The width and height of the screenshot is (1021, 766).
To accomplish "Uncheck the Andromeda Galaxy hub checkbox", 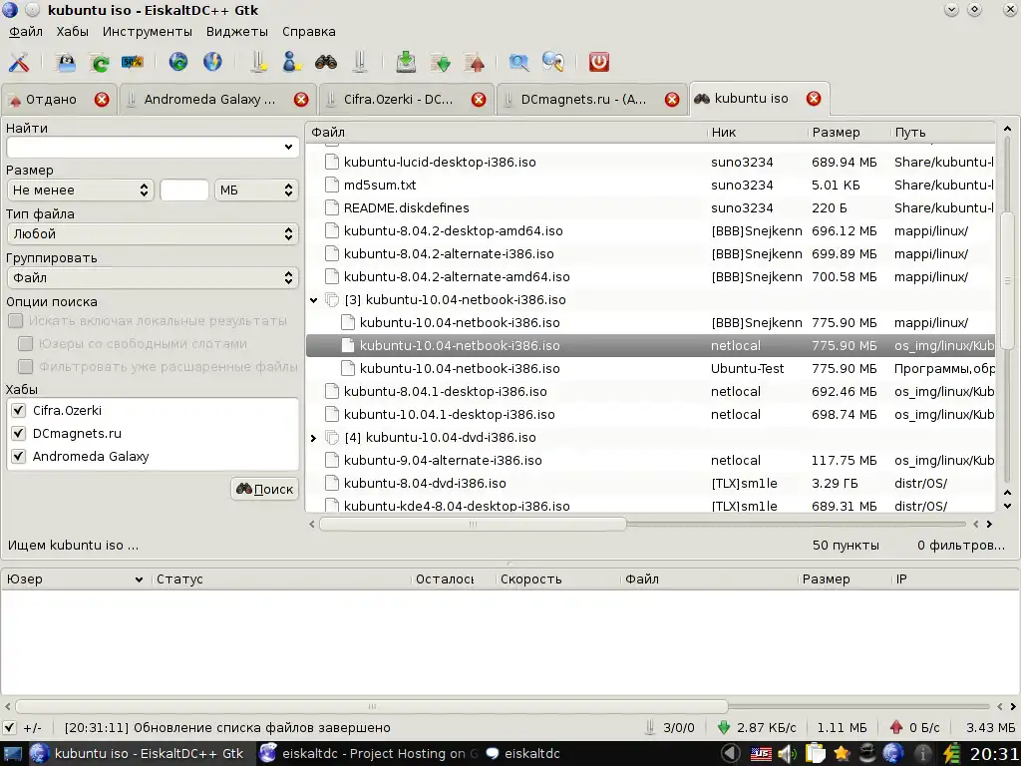I will click(x=18, y=456).
